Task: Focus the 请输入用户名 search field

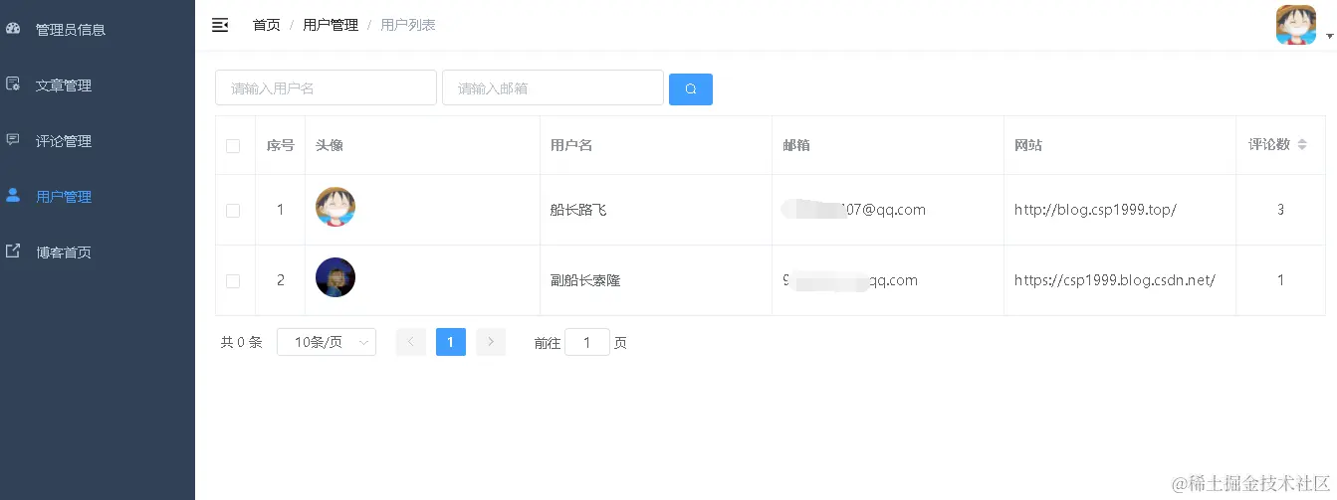Action: [x=326, y=87]
